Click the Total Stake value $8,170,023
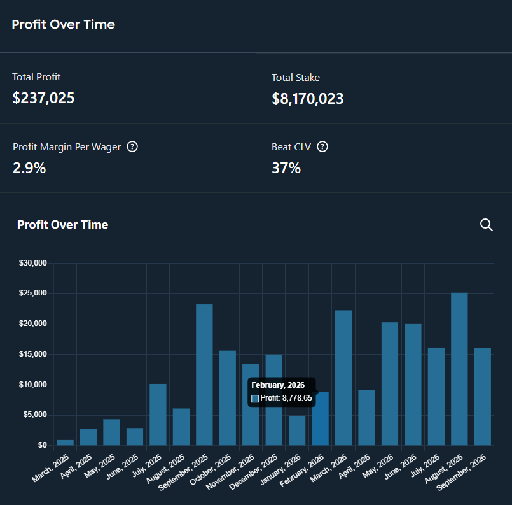512x505 pixels. (x=308, y=99)
